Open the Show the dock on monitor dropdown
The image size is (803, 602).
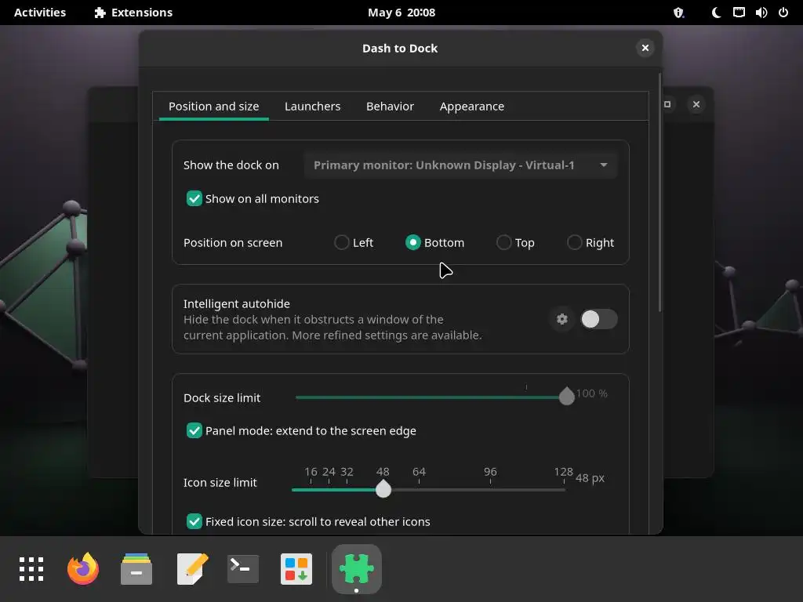pyautogui.click(x=460, y=165)
